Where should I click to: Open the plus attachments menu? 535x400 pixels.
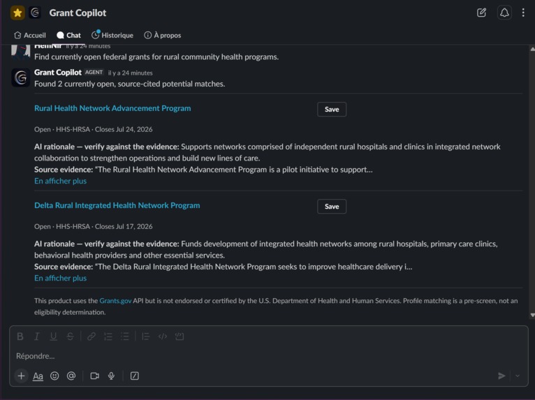coord(21,376)
